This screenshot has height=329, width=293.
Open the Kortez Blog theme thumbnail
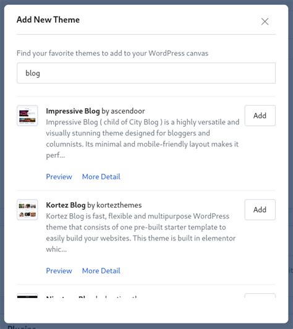(x=27, y=210)
